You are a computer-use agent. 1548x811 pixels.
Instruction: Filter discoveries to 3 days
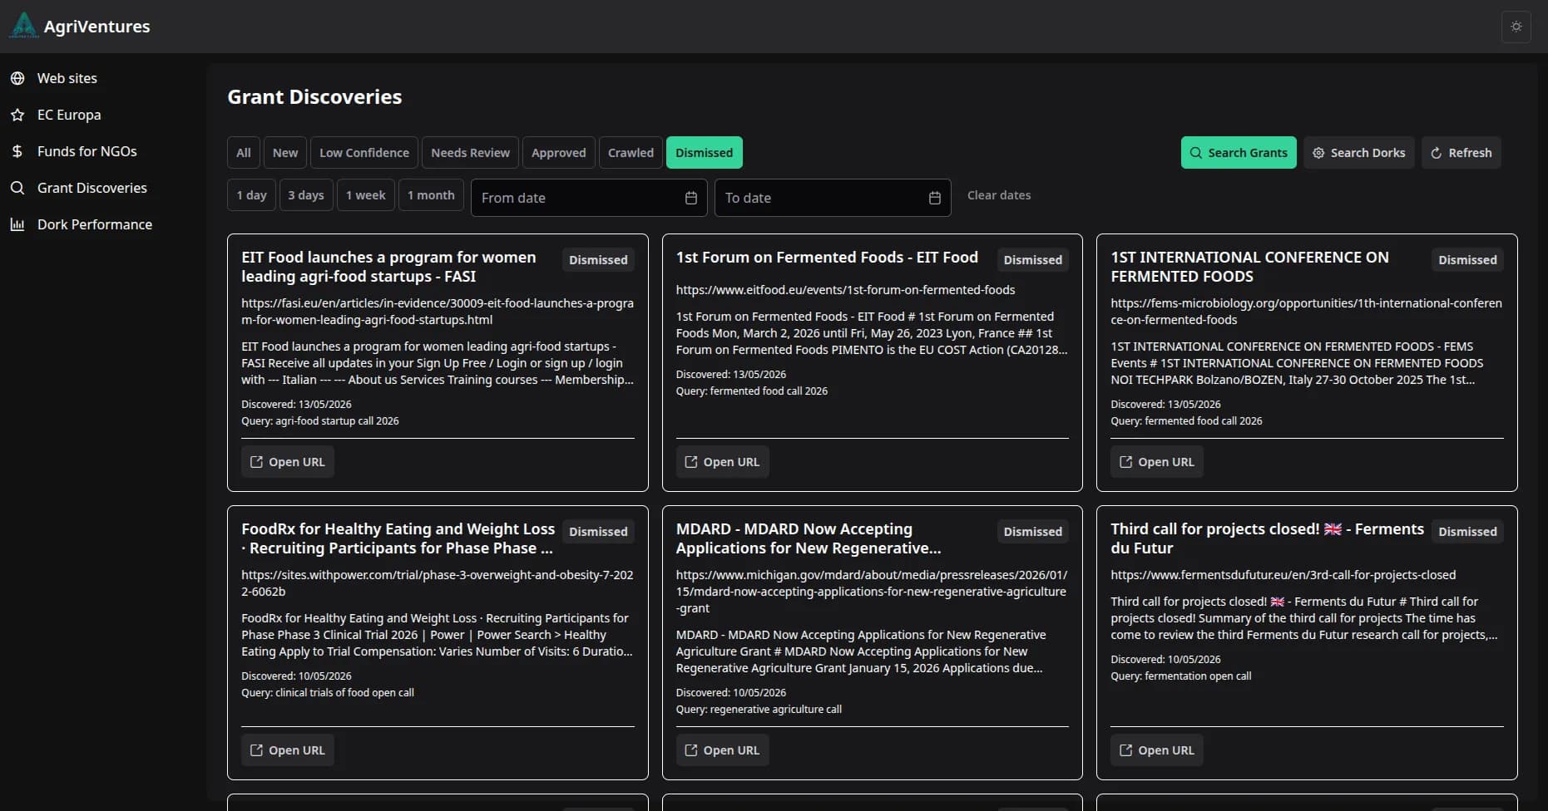point(306,195)
